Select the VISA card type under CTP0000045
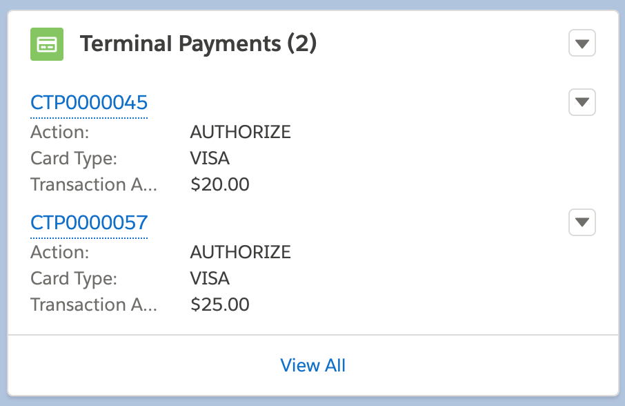This screenshot has width=625, height=406. point(210,158)
